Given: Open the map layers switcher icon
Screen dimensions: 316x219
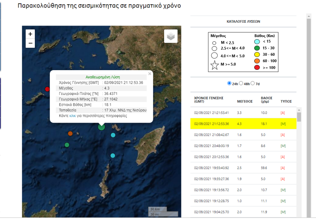Looking at the screenshot, I should coord(171,36).
